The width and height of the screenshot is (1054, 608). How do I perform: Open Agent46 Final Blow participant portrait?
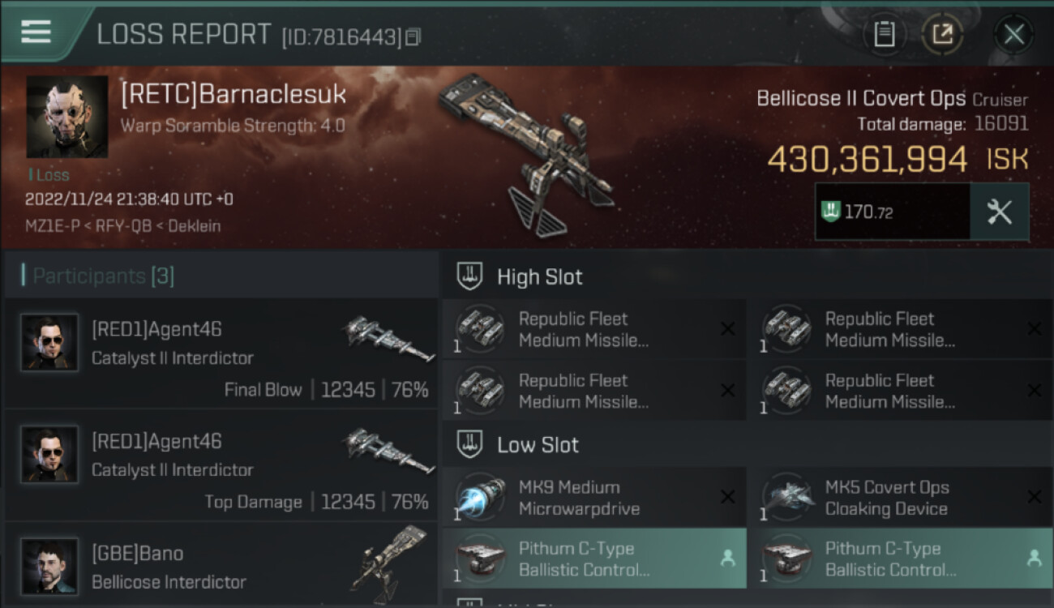coord(49,343)
